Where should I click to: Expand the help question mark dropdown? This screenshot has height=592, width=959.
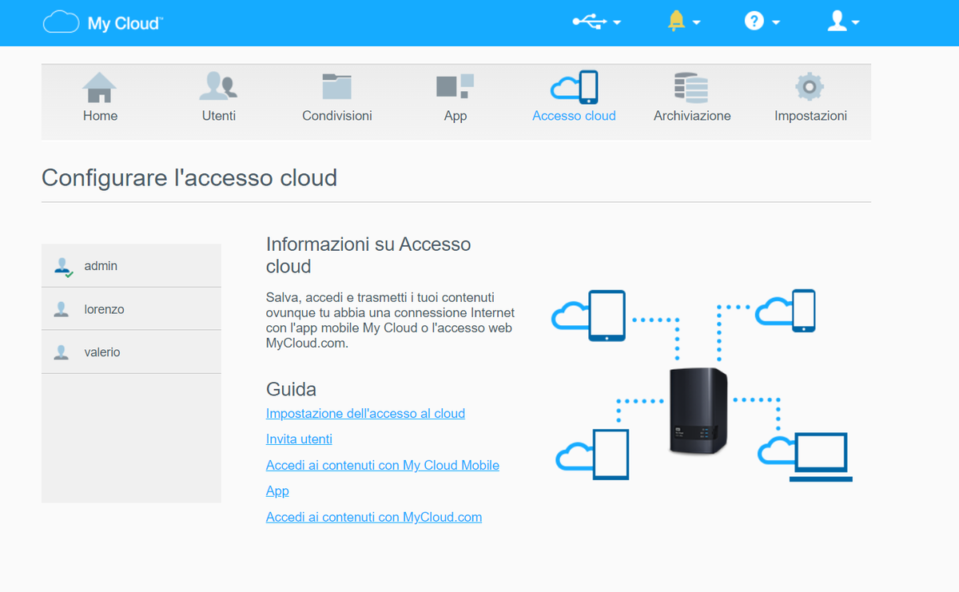pyautogui.click(x=762, y=22)
